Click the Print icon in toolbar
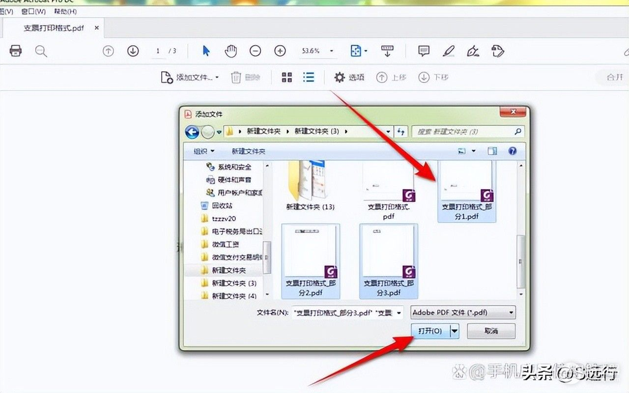The image size is (629, 393). pos(16,51)
